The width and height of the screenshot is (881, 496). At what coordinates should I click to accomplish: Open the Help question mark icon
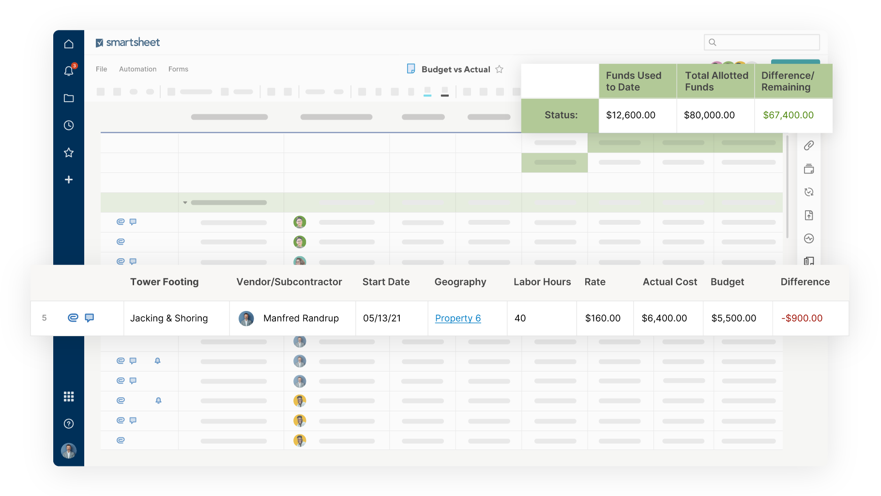69,424
